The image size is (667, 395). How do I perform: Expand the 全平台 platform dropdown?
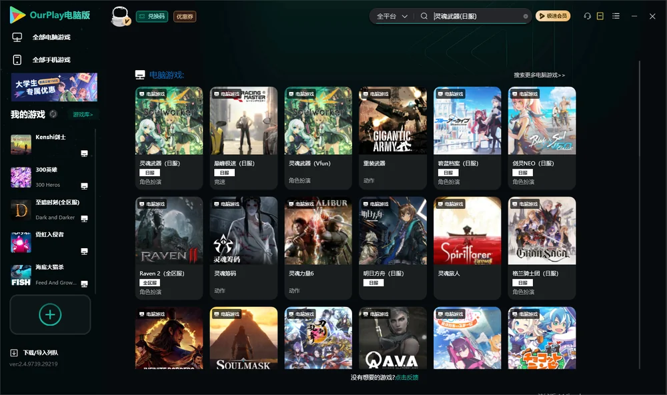[x=392, y=16]
